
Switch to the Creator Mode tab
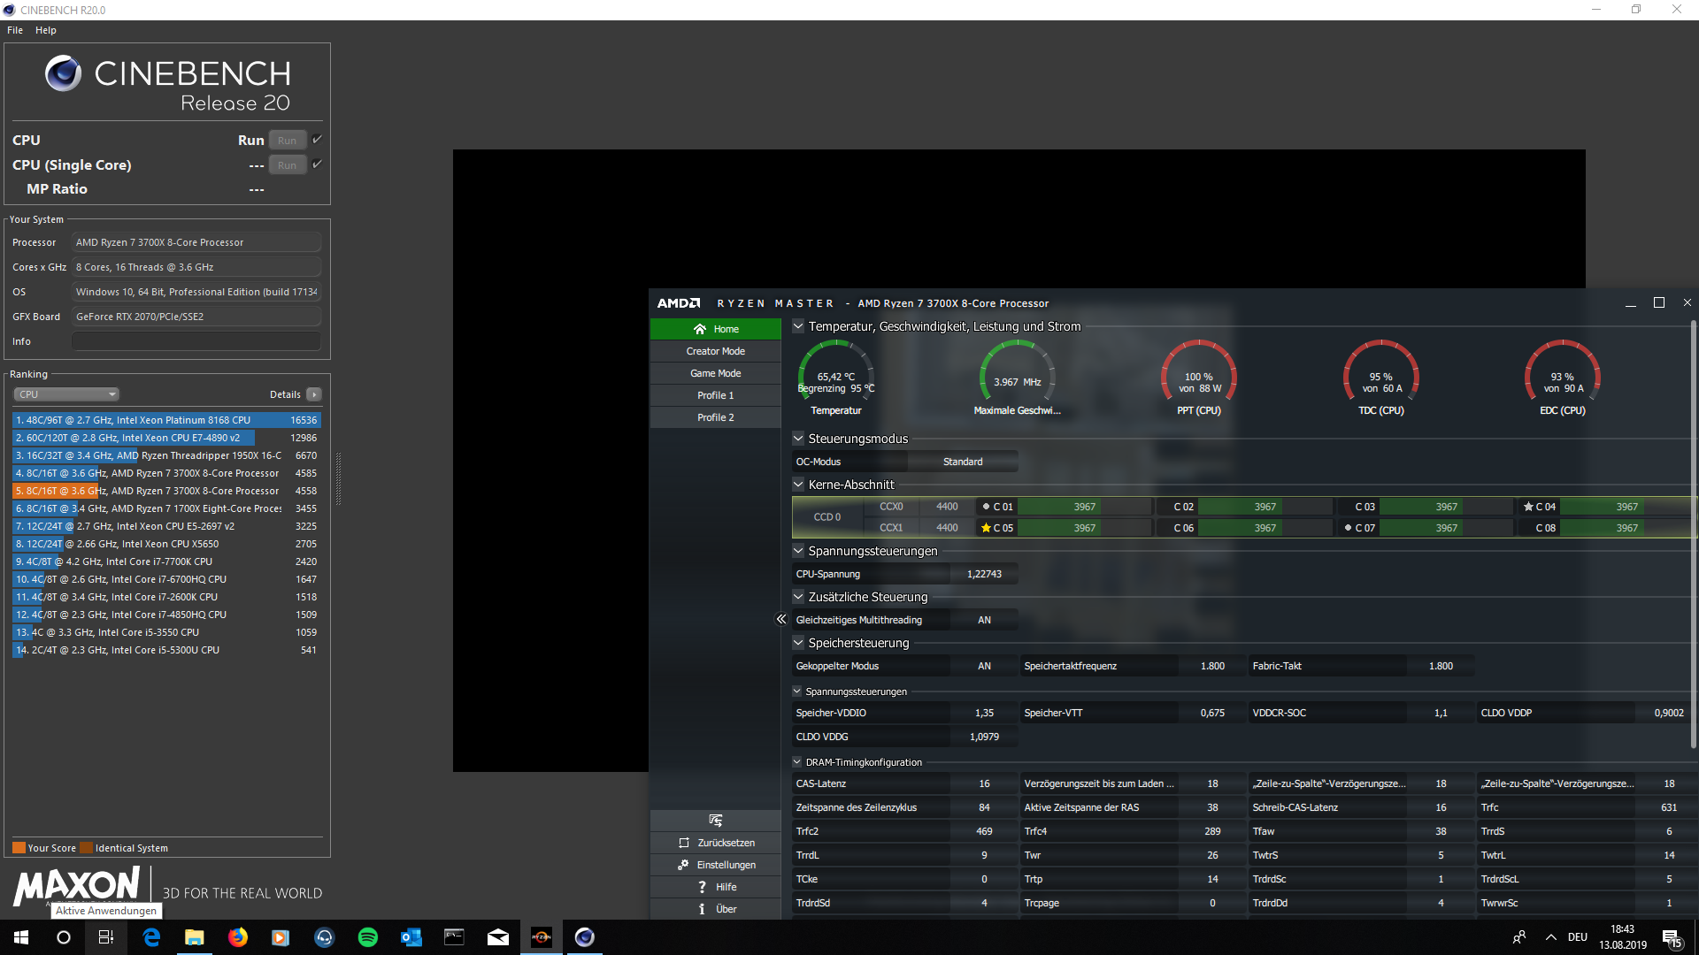[716, 351]
